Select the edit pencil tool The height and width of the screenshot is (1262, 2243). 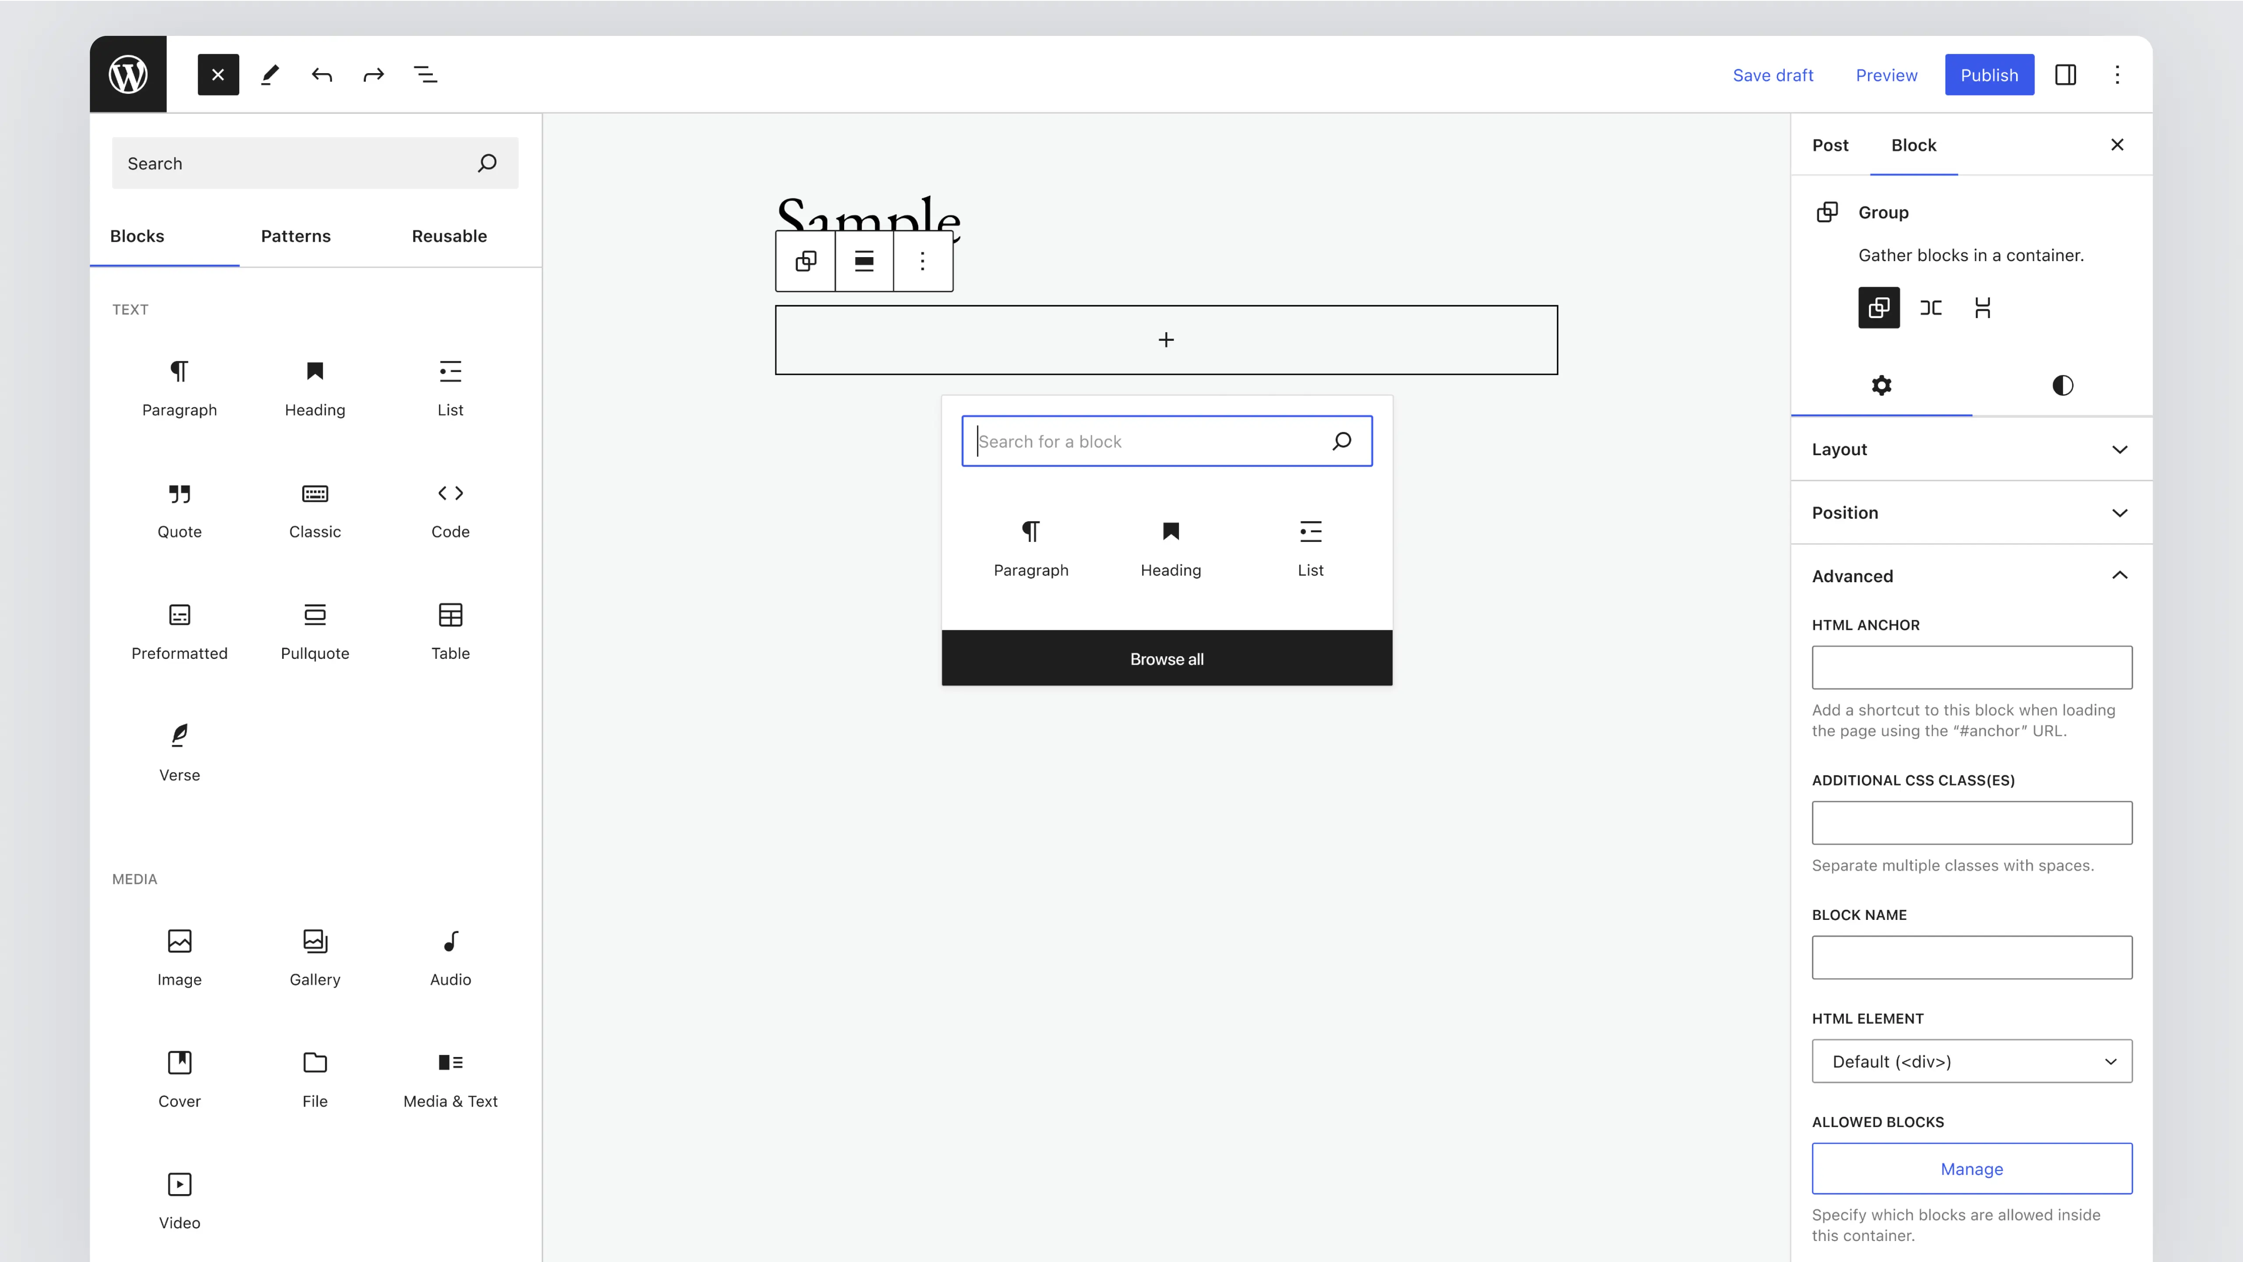(270, 75)
